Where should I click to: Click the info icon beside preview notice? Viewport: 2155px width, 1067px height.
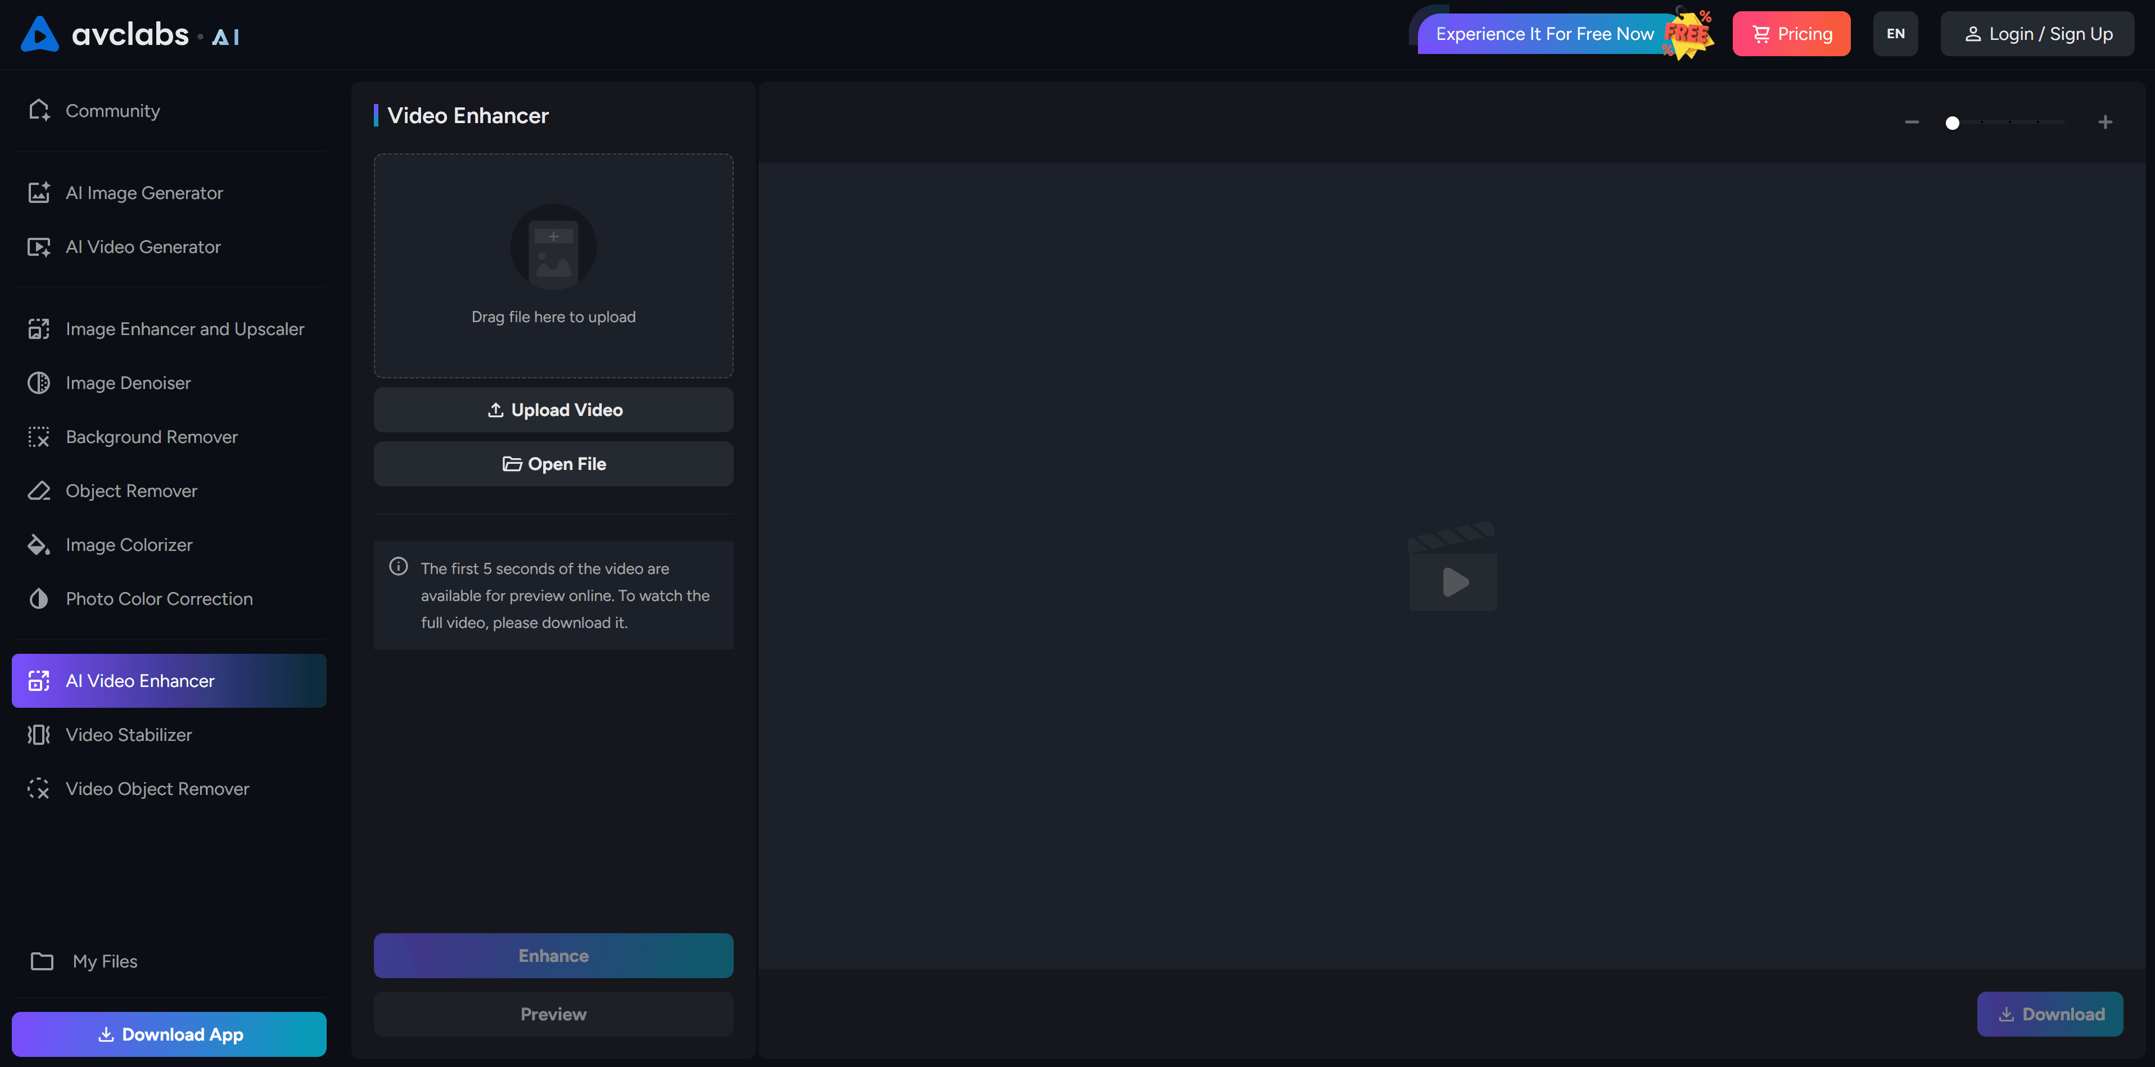tap(399, 566)
